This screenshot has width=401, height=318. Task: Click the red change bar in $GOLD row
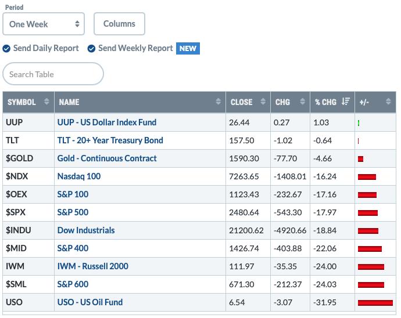[x=360, y=159]
